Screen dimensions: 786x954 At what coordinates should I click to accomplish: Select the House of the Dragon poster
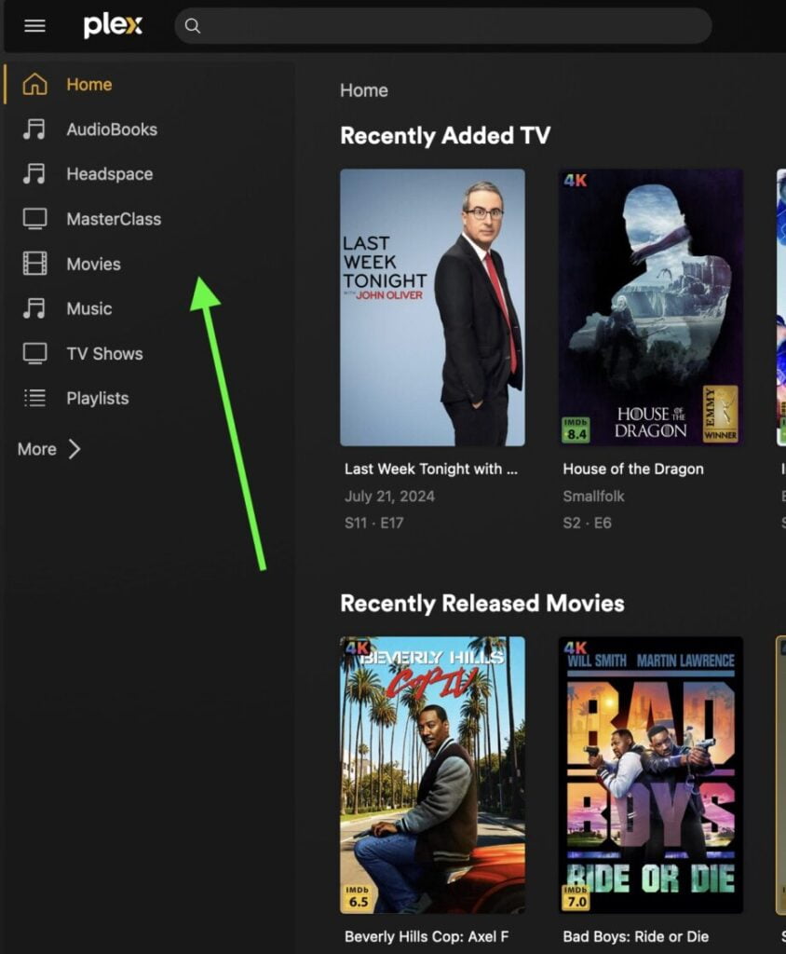point(650,307)
